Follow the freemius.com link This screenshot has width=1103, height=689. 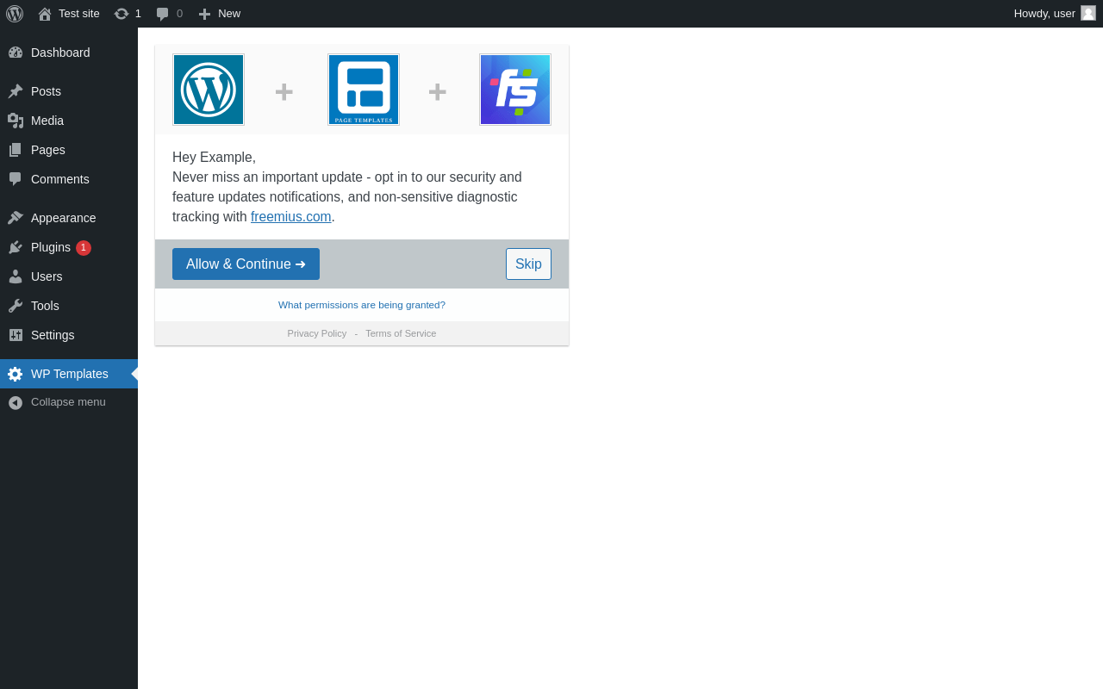point(291,217)
